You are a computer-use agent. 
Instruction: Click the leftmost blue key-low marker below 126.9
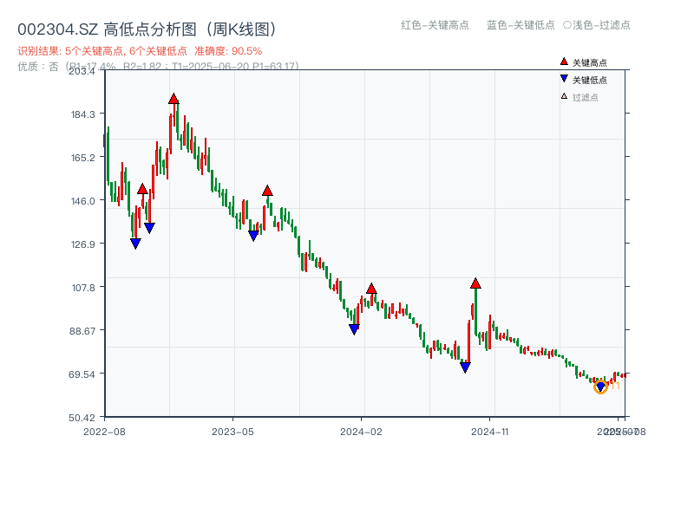click(135, 243)
